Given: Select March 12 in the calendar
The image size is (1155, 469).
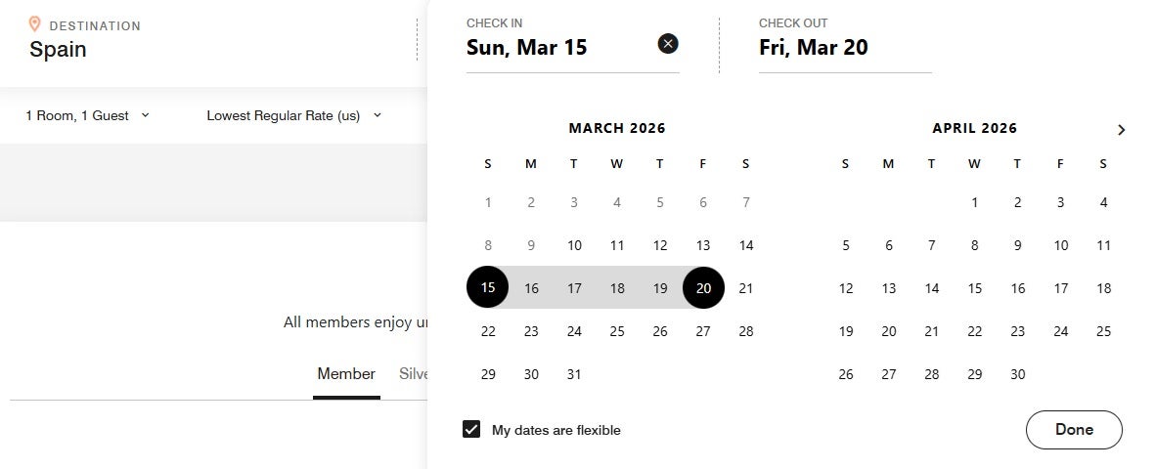Looking at the screenshot, I should (660, 245).
